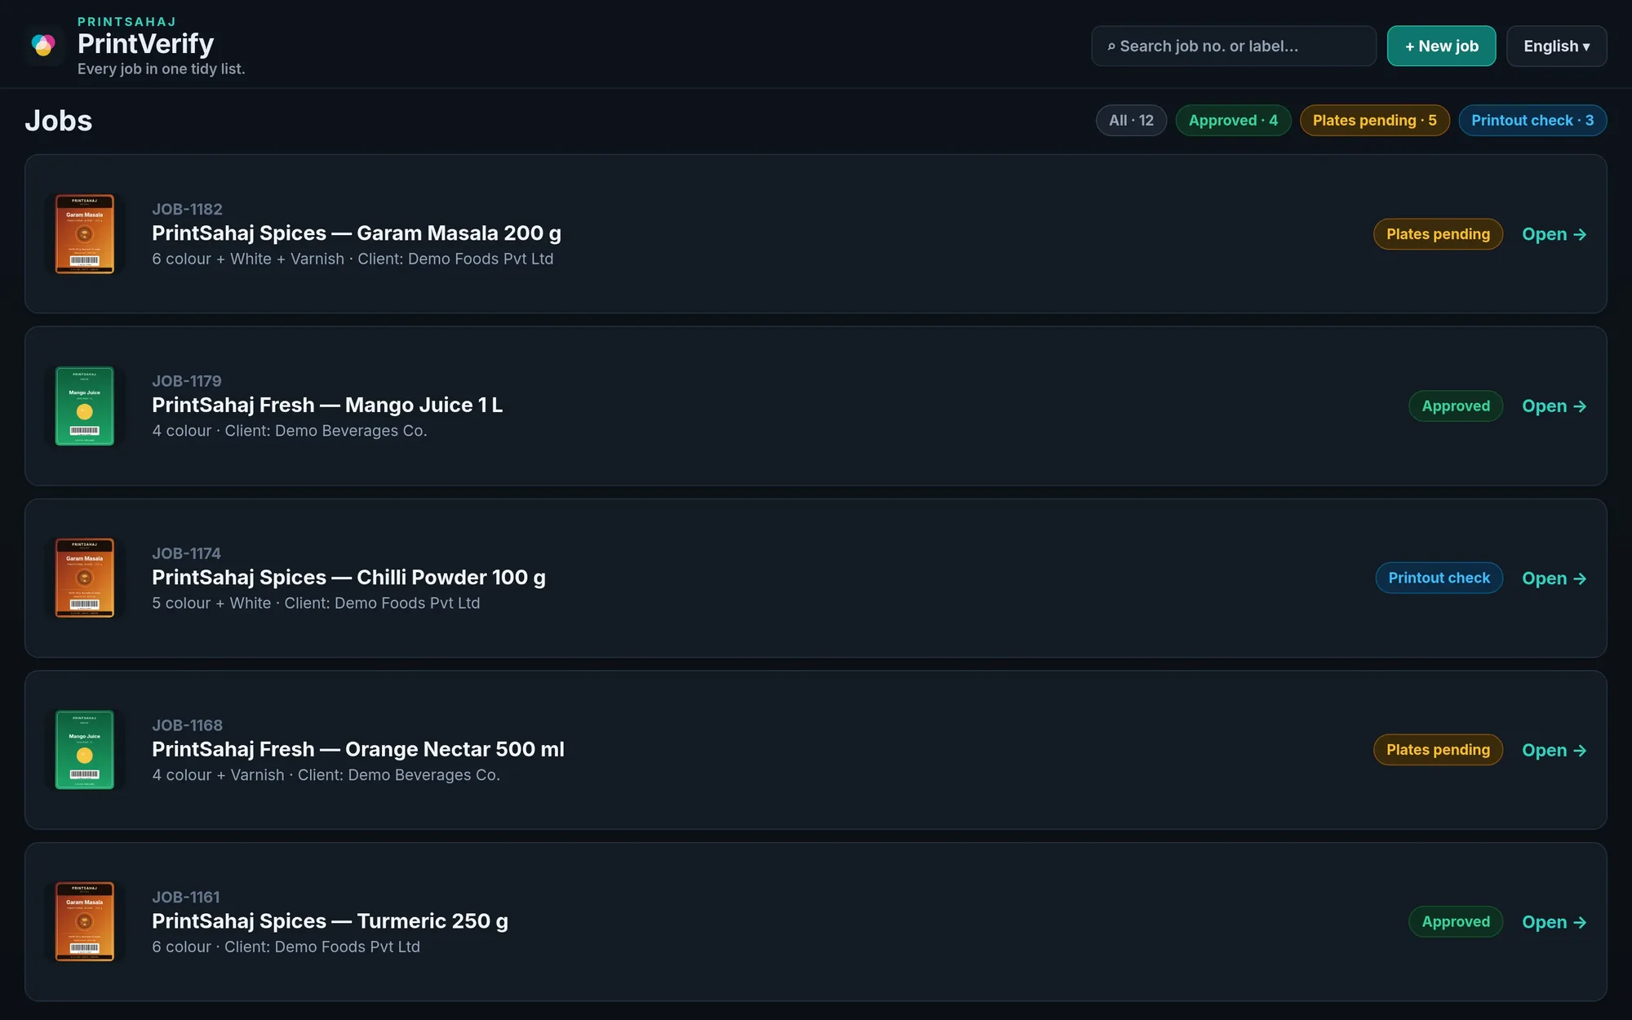Filter jobs by Approved · 4
Screen dimensions: 1632x1020
coord(1233,120)
